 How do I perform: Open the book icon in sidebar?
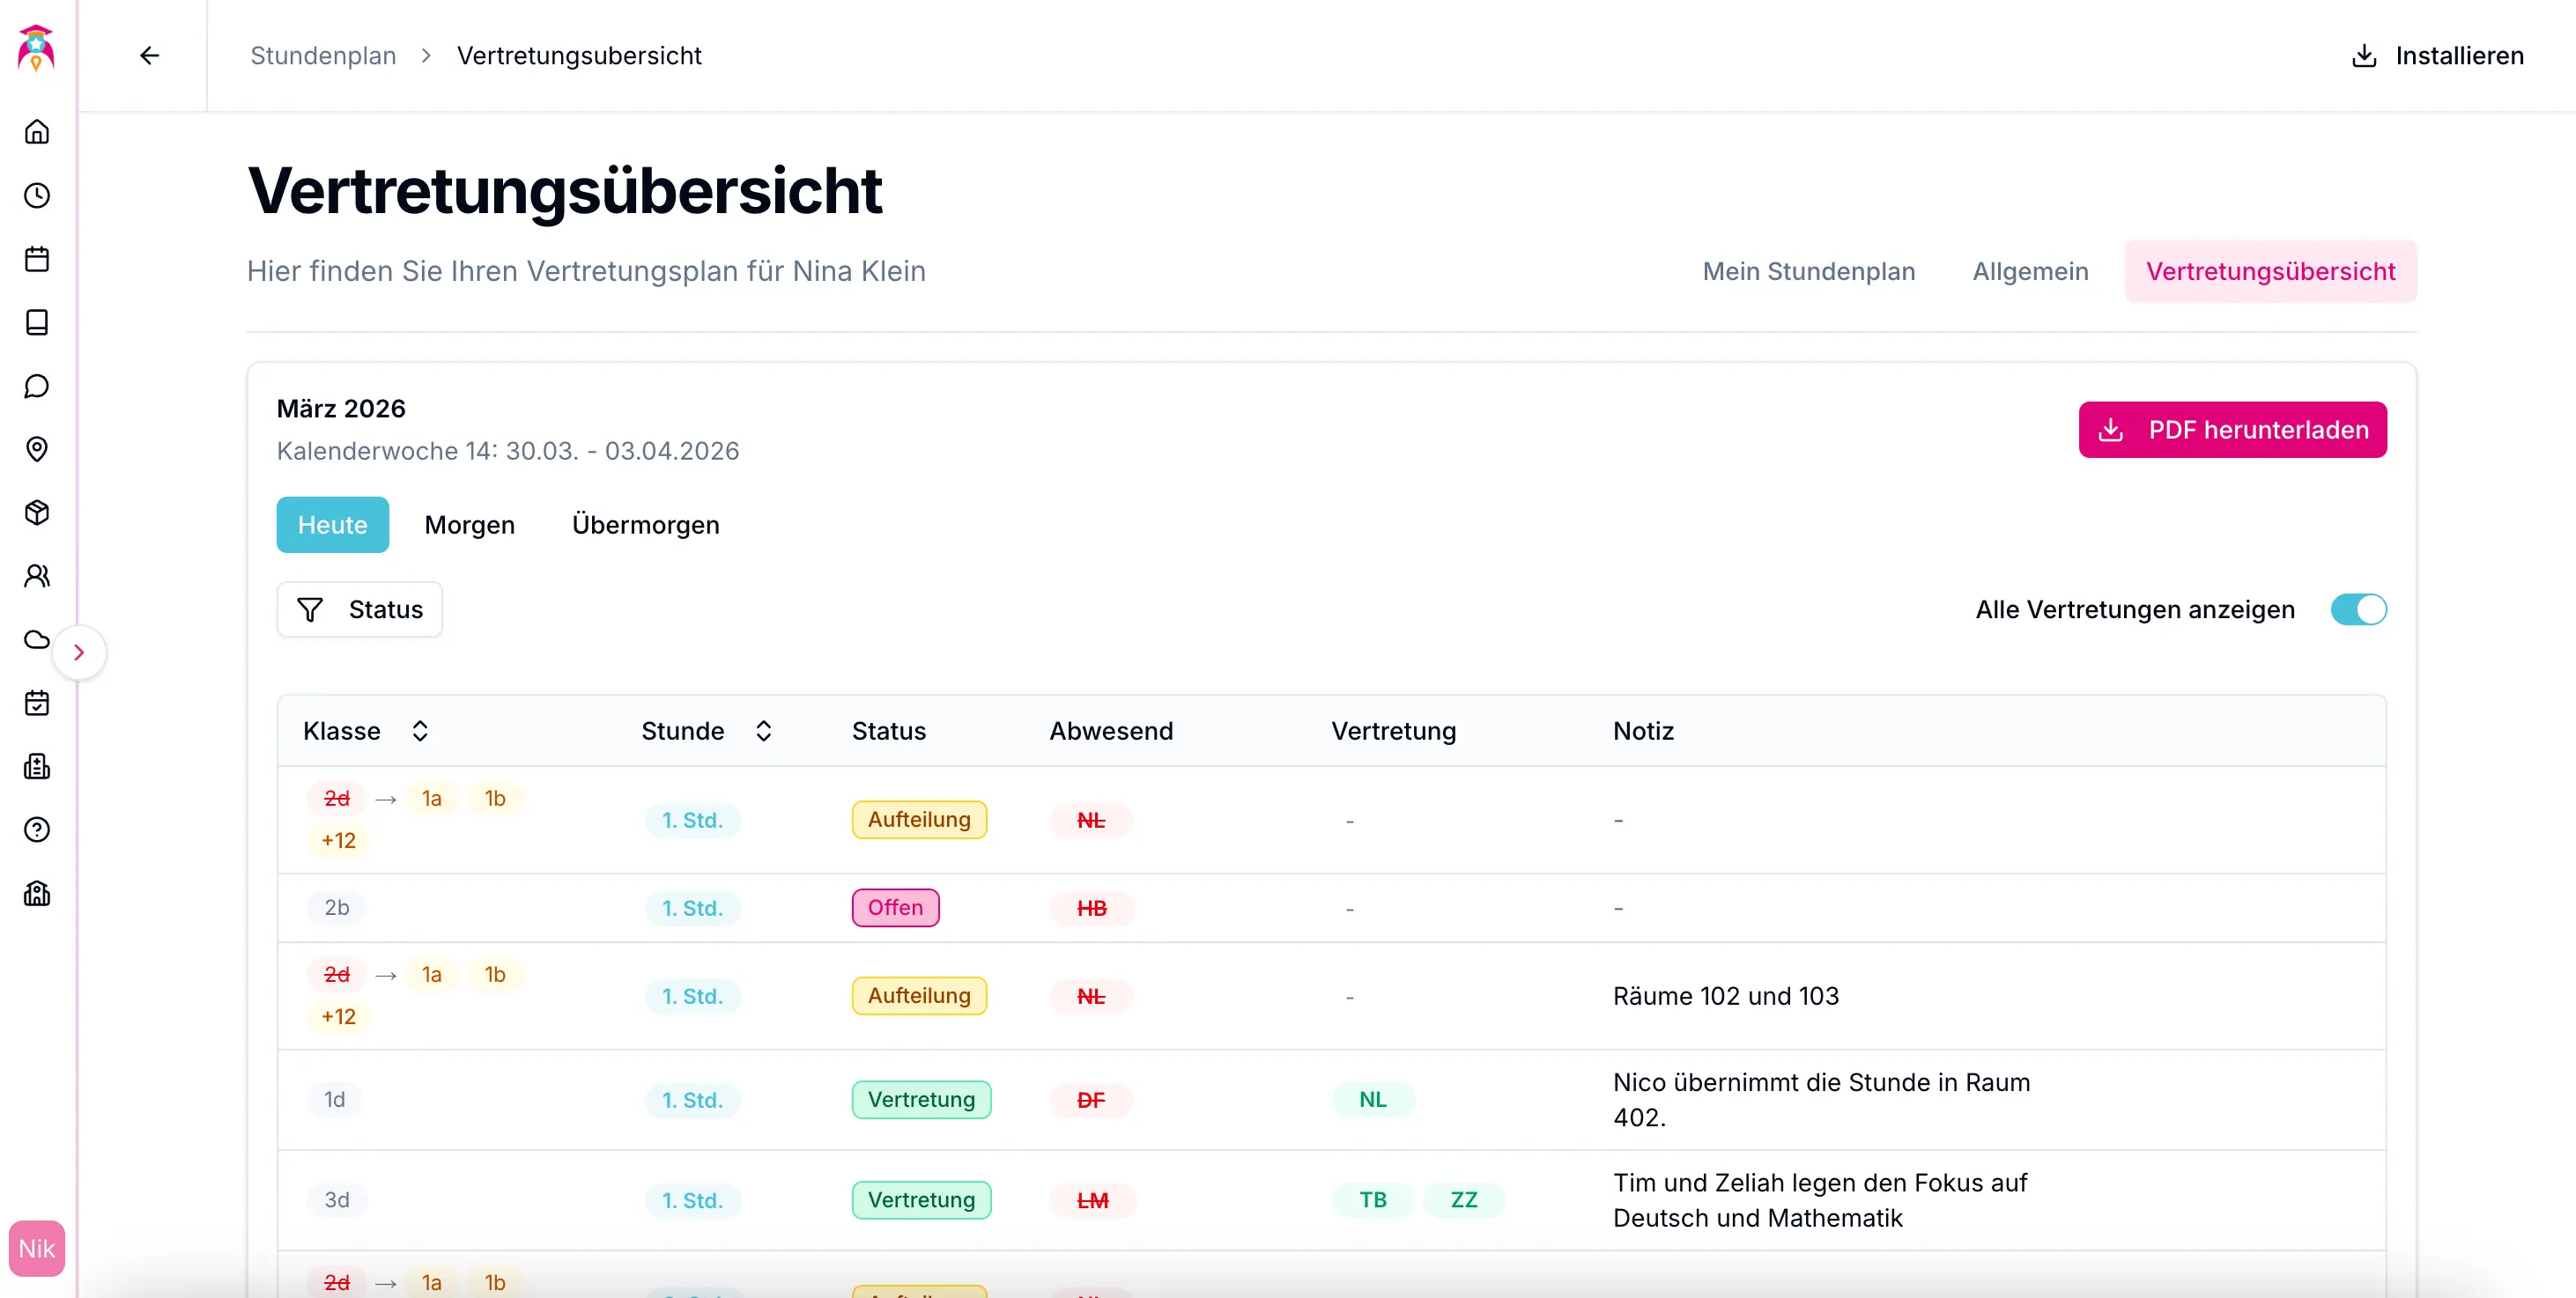[x=37, y=323]
